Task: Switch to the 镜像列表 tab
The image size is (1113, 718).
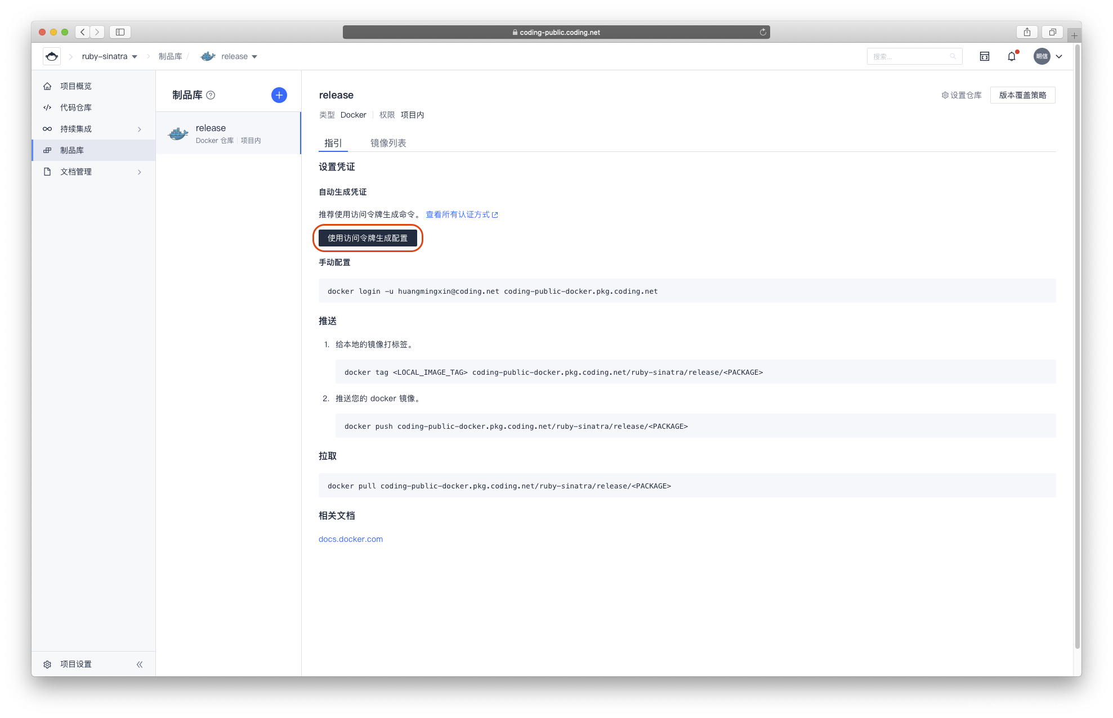Action: coord(388,143)
